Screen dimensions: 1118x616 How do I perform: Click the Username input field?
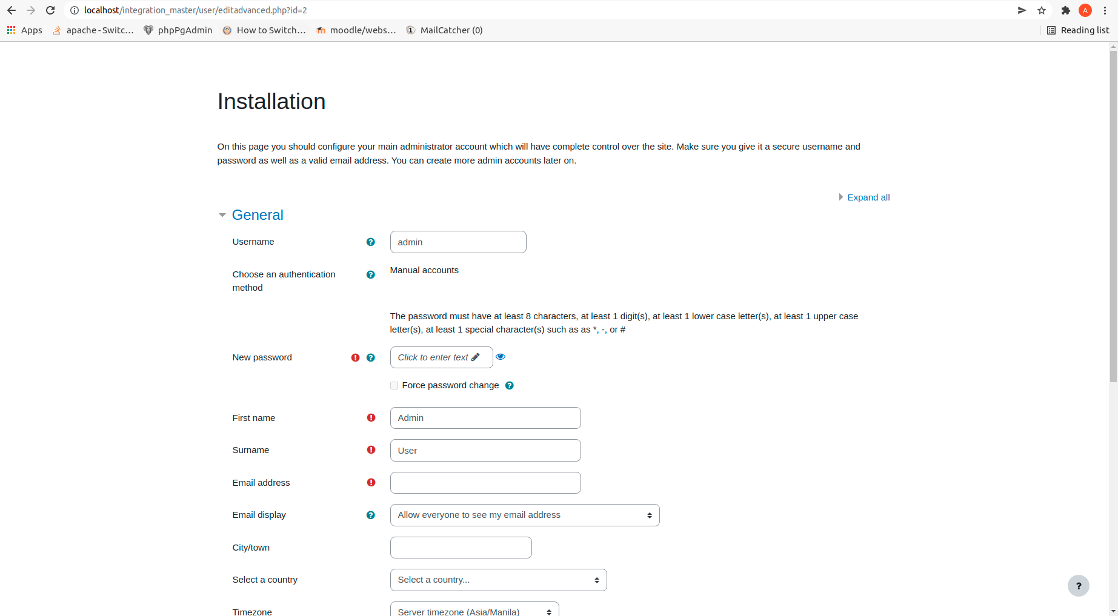[x=458, y=242]
